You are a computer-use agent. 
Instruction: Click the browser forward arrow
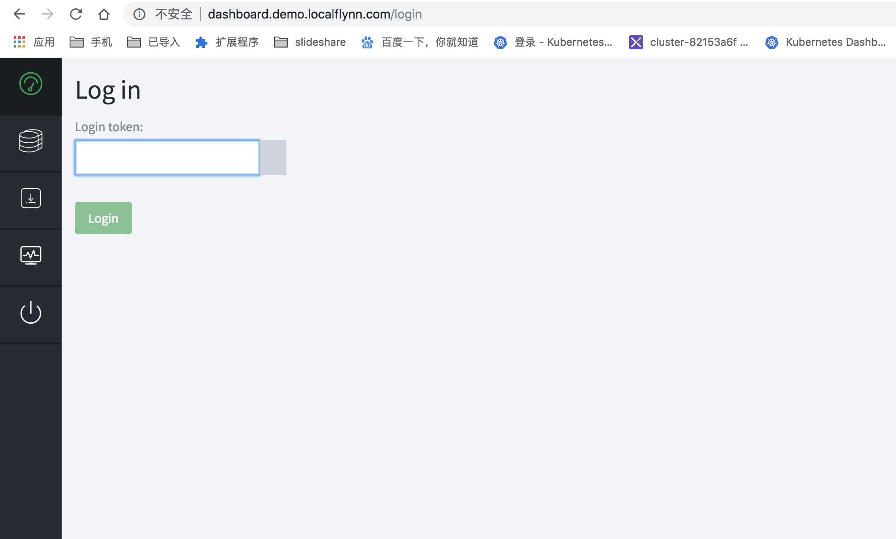[x=48, y=14]
